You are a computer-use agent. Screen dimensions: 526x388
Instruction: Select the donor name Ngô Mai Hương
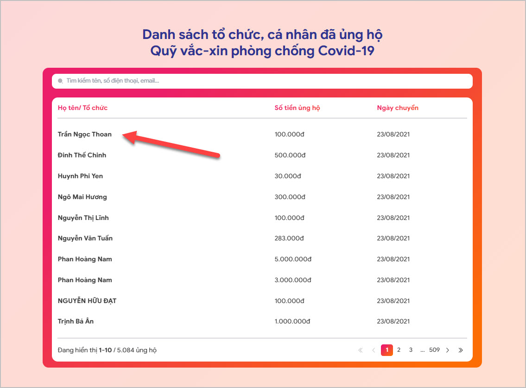(x=82, y=197)
